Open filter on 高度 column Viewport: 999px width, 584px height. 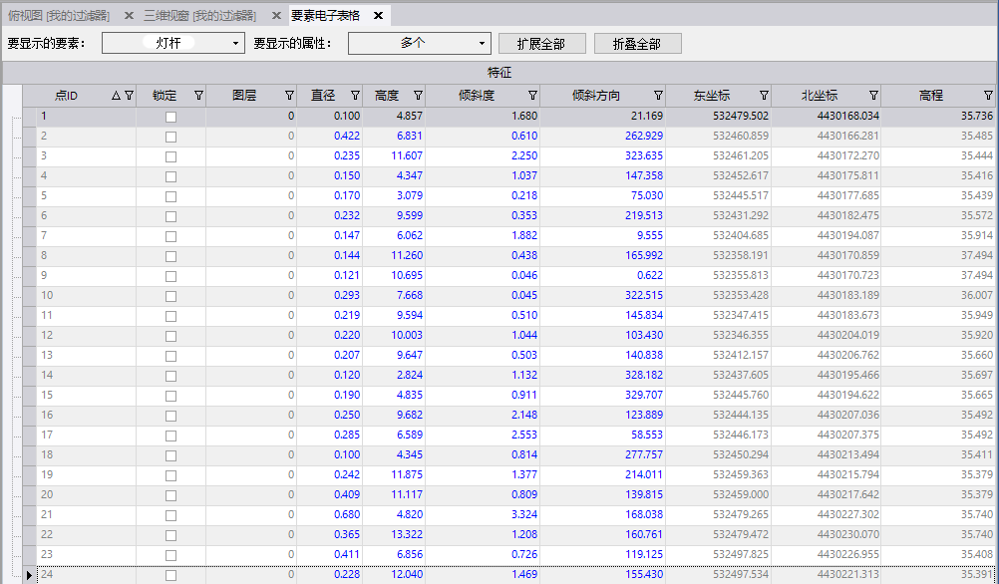pyautogui.click(x=418, y=96)
